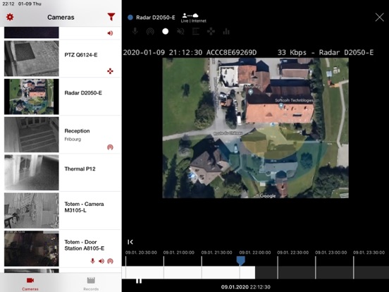Click the white recorded section of timeline

coord(188,272)
